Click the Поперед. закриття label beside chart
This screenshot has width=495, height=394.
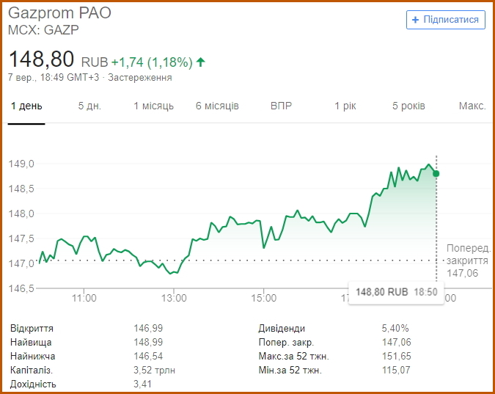[469, 255]
